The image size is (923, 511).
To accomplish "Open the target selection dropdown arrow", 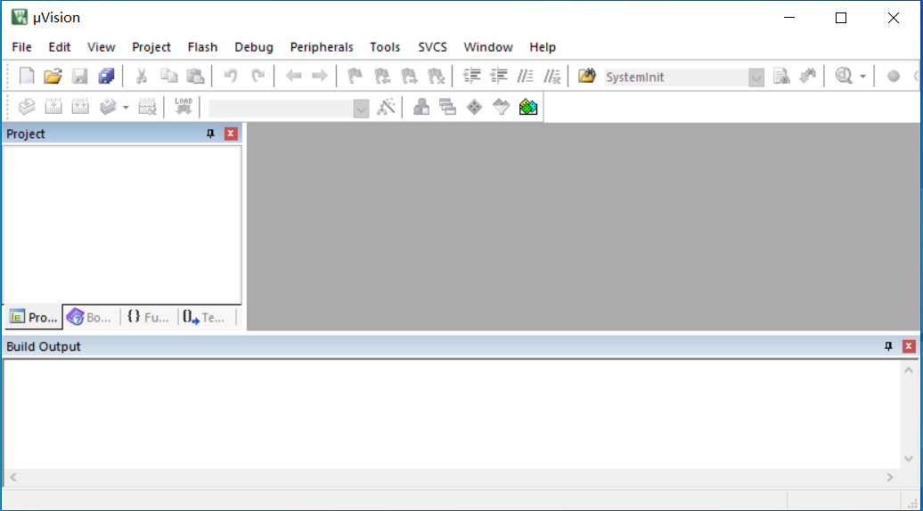I will click(361, 108).
